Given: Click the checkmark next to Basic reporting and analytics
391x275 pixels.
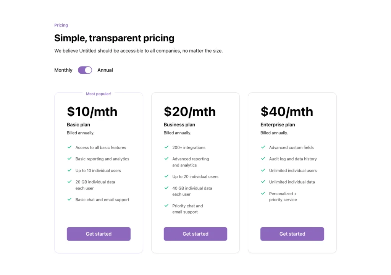Looking at the screenshot, I should coord(69,159).
